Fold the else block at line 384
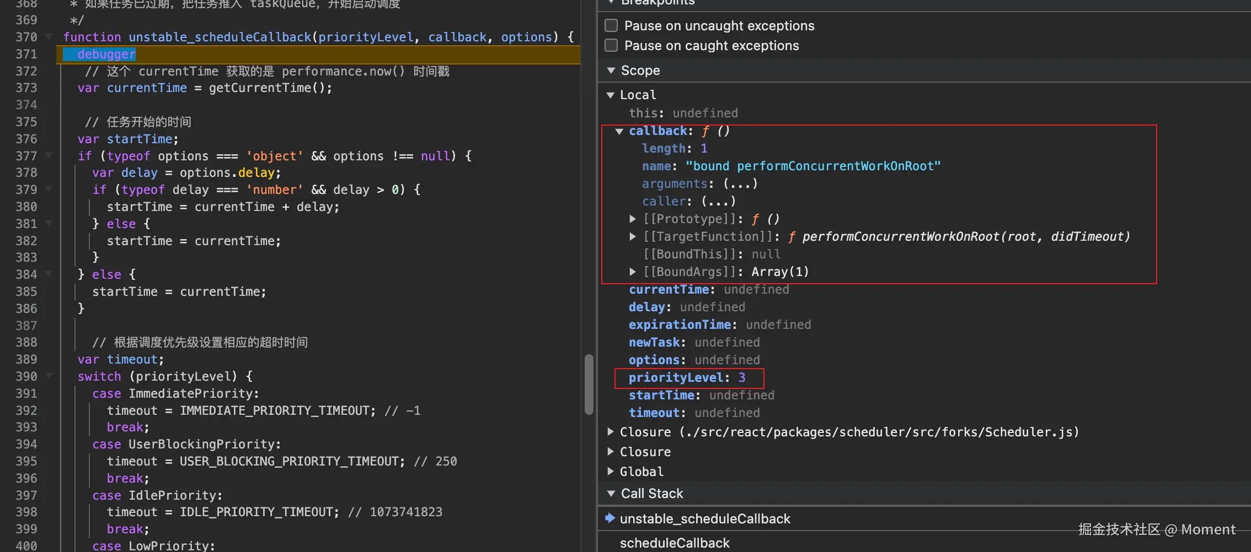This screenshot has height=552, width=1251. [49, 274]
